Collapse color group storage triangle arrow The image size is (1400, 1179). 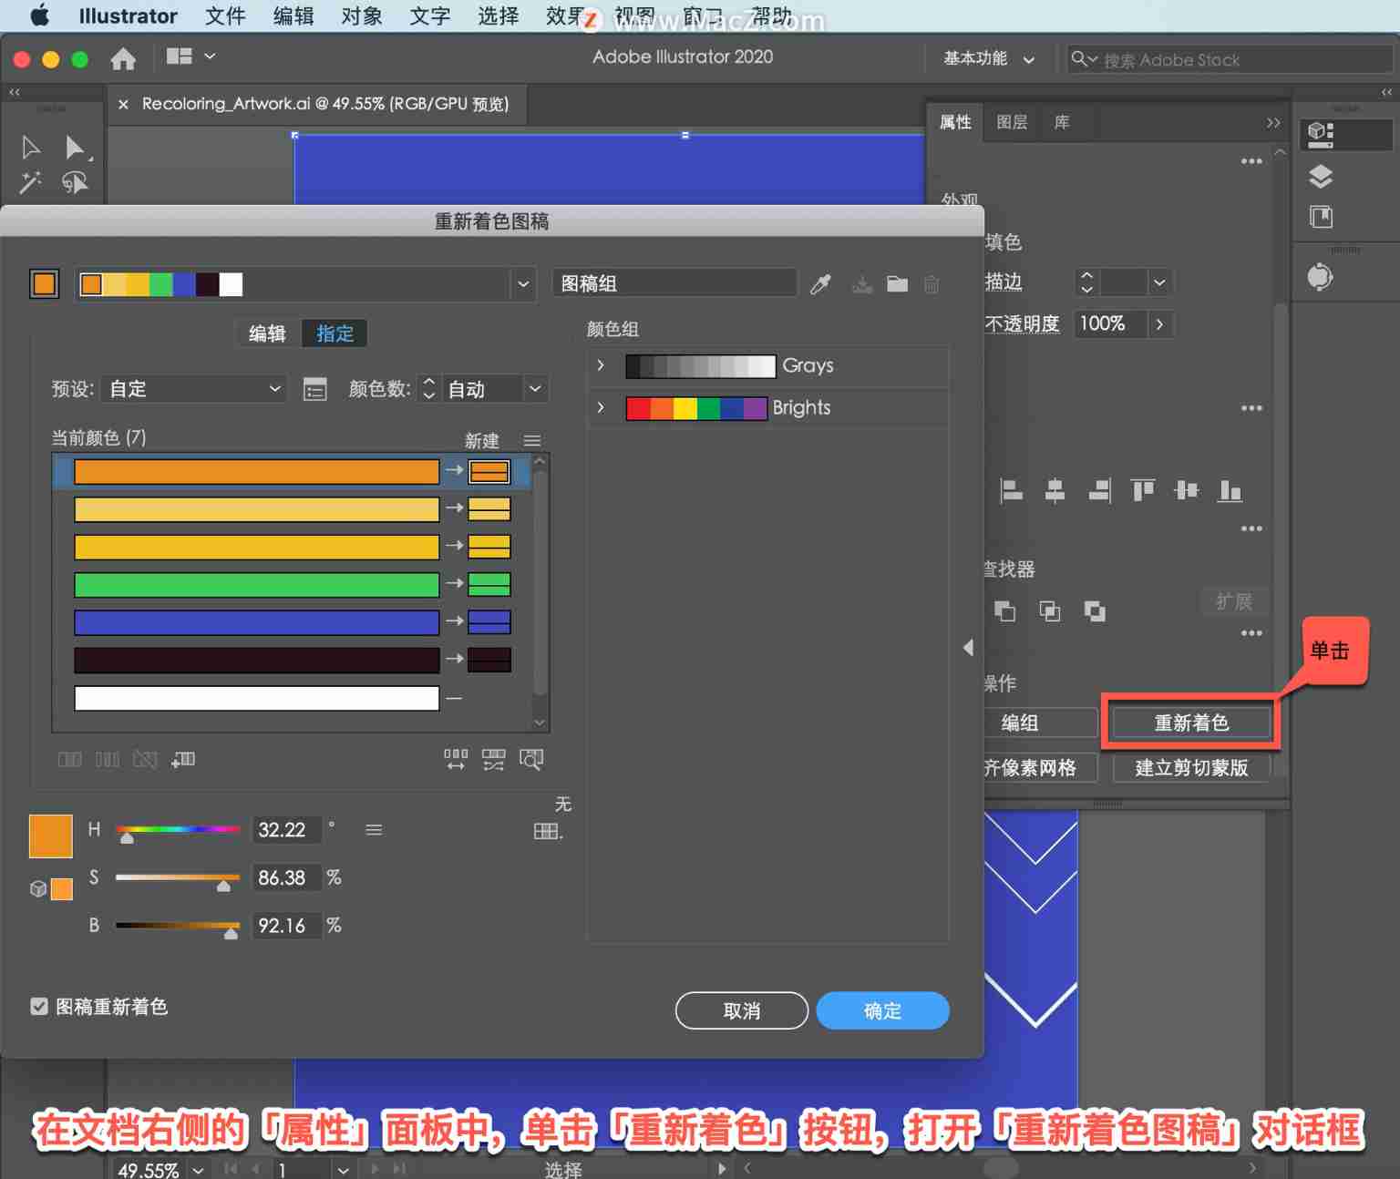(968, 647)
